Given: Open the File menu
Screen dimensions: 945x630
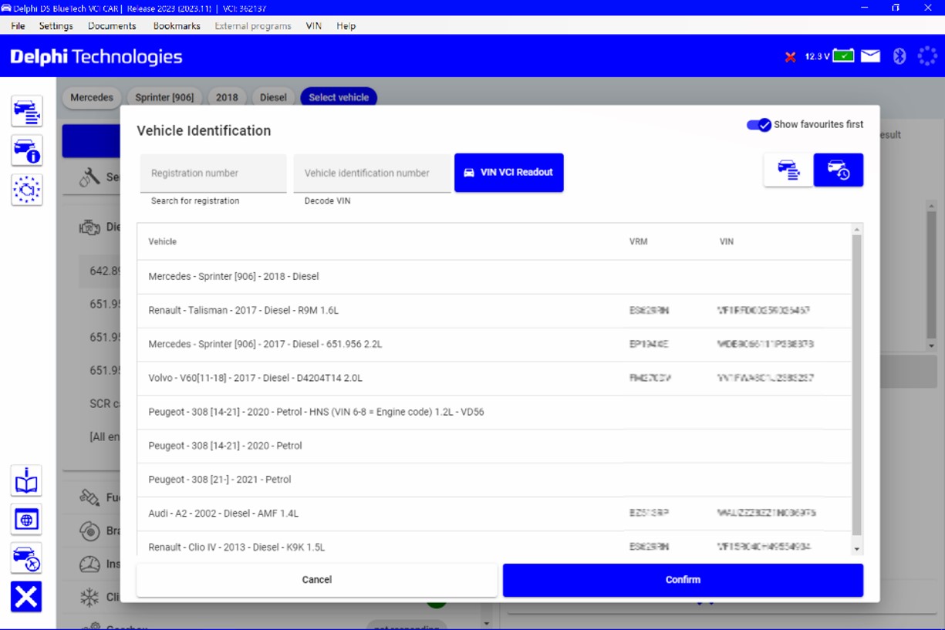Looking at the screenshot, I should click(19, 25).
